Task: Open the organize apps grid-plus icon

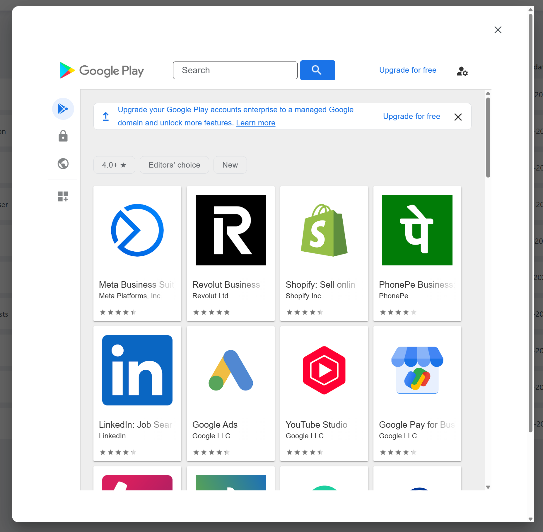Action: click(x=63, y=196)
